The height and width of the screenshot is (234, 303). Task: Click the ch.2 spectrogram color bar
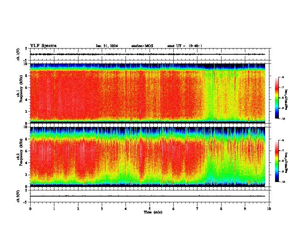point(277,161)
